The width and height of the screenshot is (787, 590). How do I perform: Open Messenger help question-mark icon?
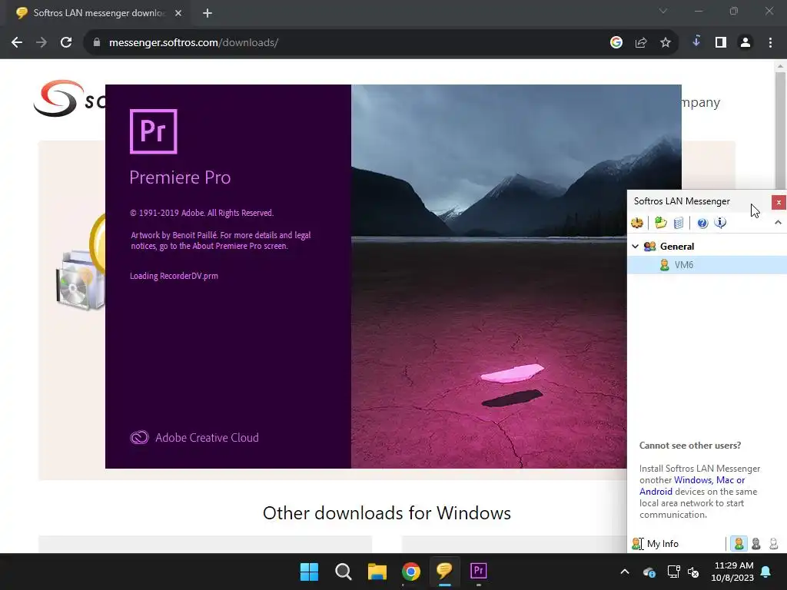[702, 223]
